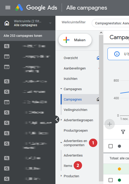Select the first search campaign magnifier icon
This screenshot has width=129, height=184.
click(x=7, y=46)
